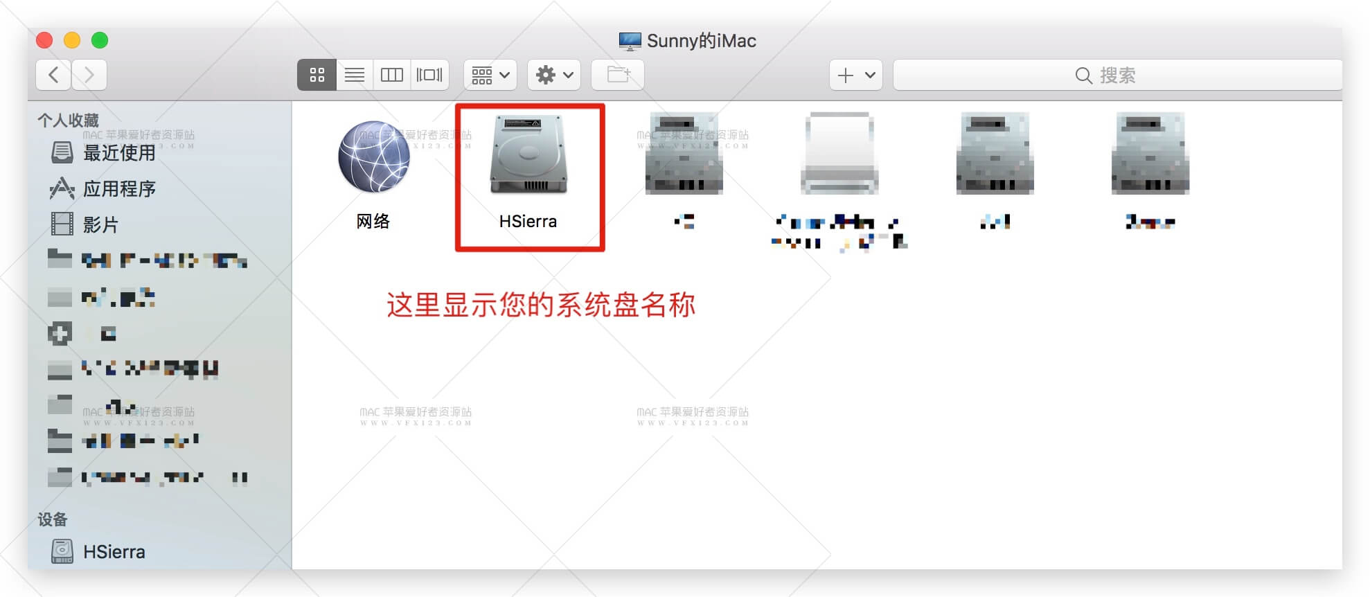Select the 网络 globe icon
The image size is (1370, 597).
click(x=374, y=157)
